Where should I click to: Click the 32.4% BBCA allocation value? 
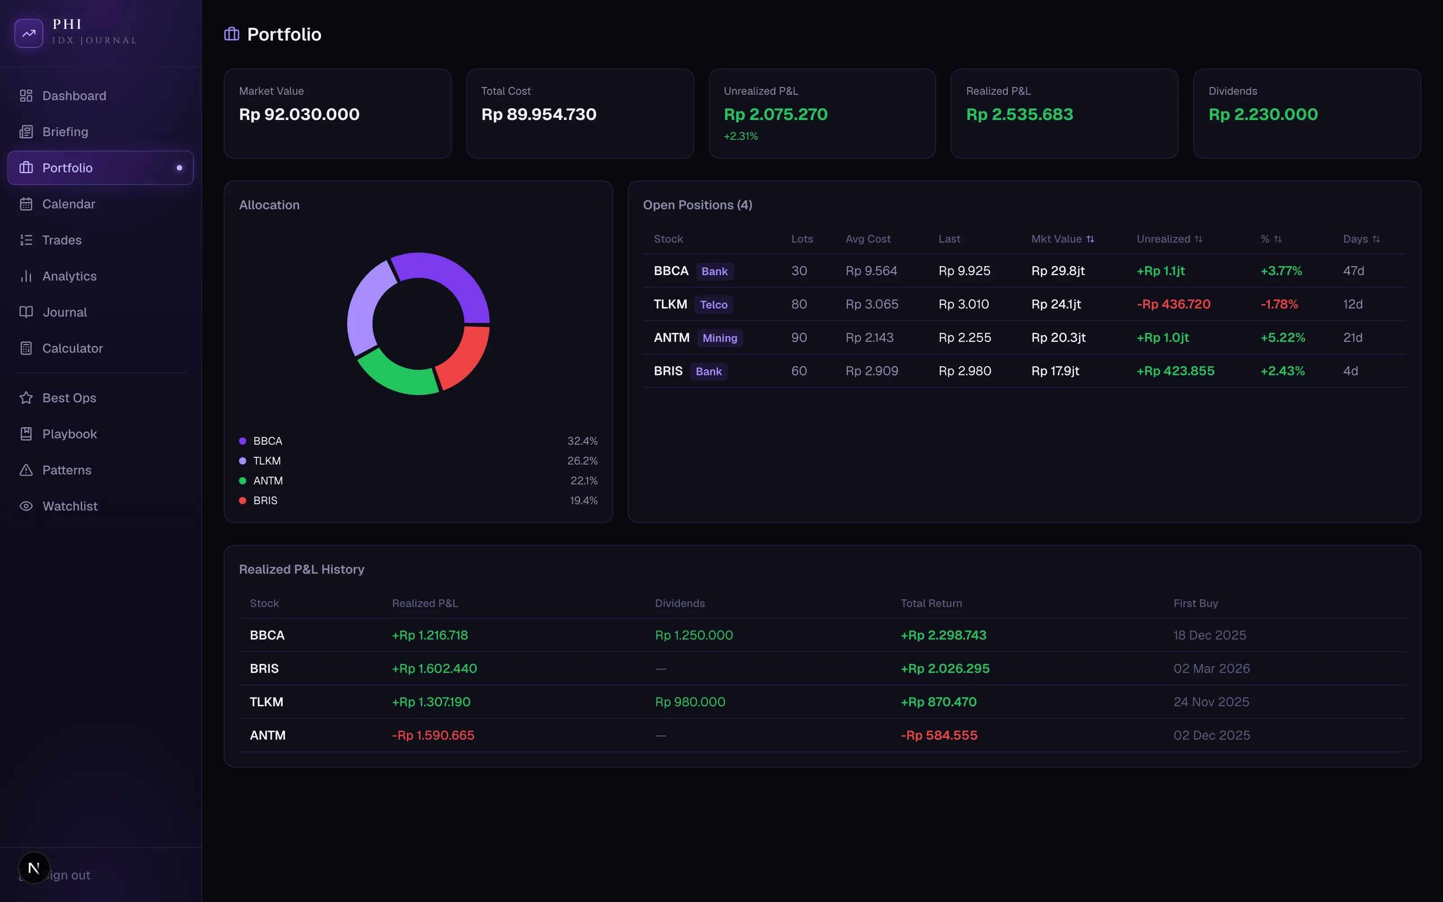582,442
